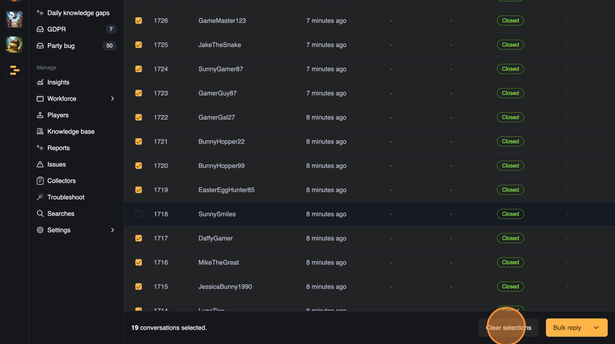
Task: Click the Party bug inbox icon
Action: [x=40, y=46]
